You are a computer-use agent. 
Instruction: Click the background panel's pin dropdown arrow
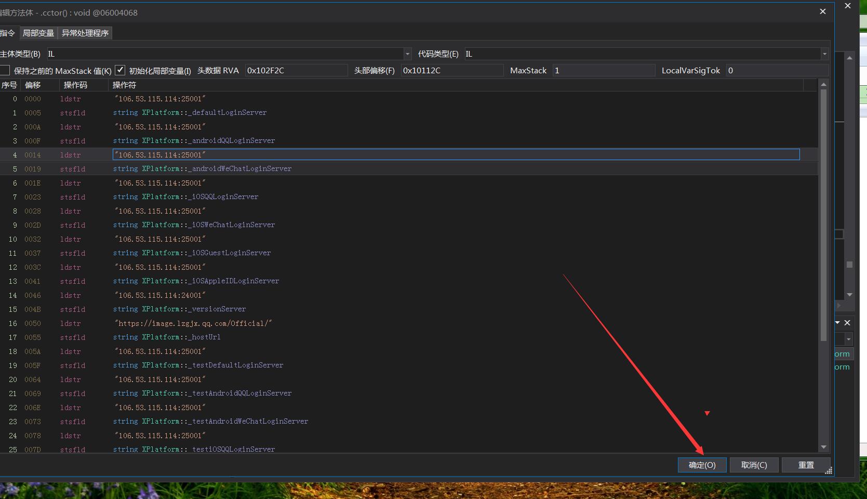(x=837, y=323)
